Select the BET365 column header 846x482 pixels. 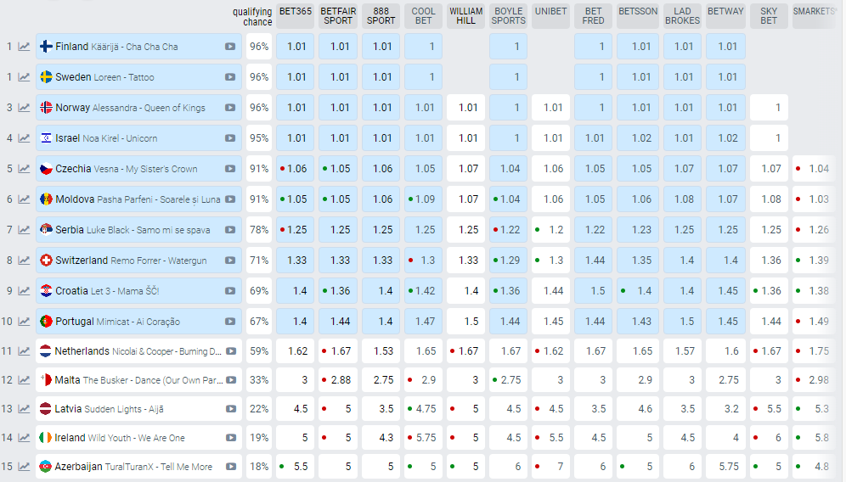(296, 12)
